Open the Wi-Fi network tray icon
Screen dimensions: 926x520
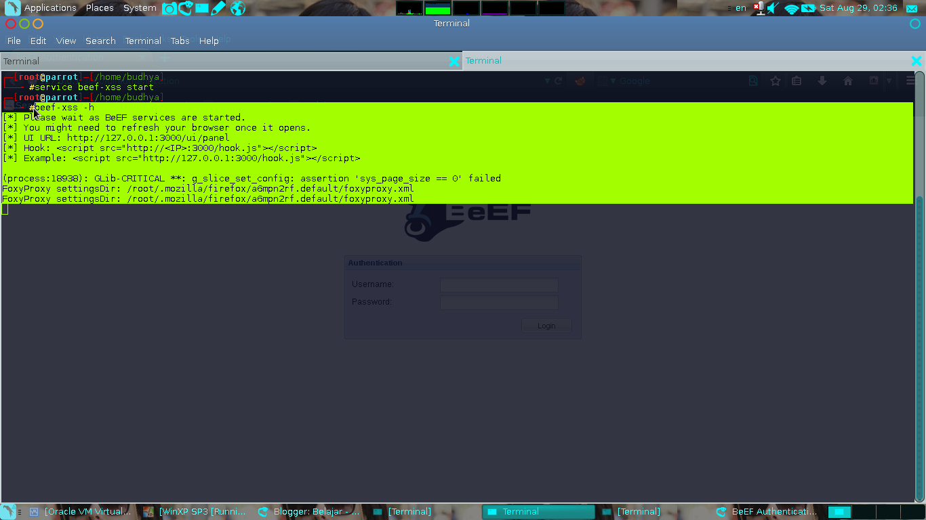point(791,8)
